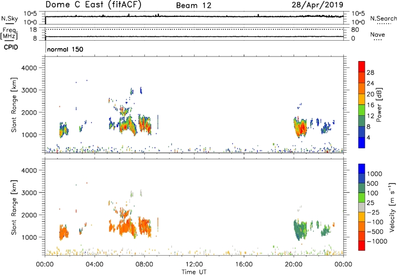Pick the blue top segment of velocity colorbar
397x275 pixels.
(x=362, y=169)
